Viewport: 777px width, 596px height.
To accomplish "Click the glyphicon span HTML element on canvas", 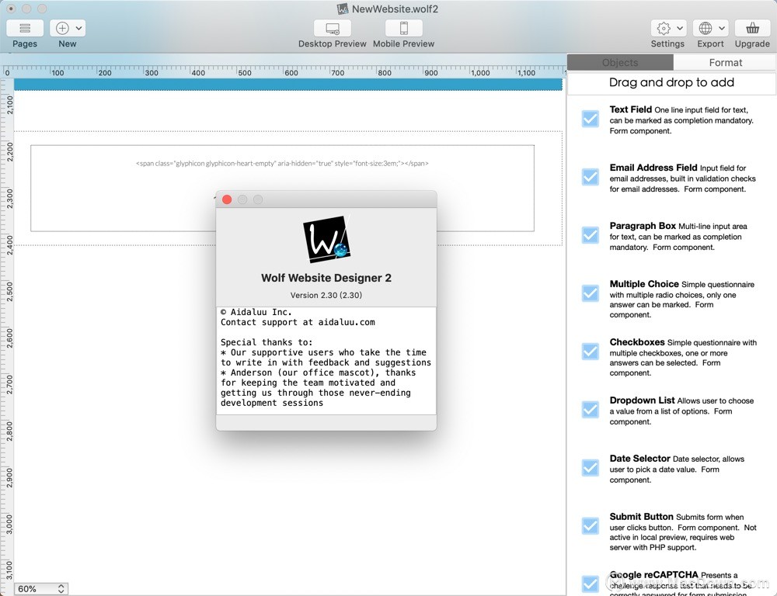I will pyautogui.click(x=282, y=163).
